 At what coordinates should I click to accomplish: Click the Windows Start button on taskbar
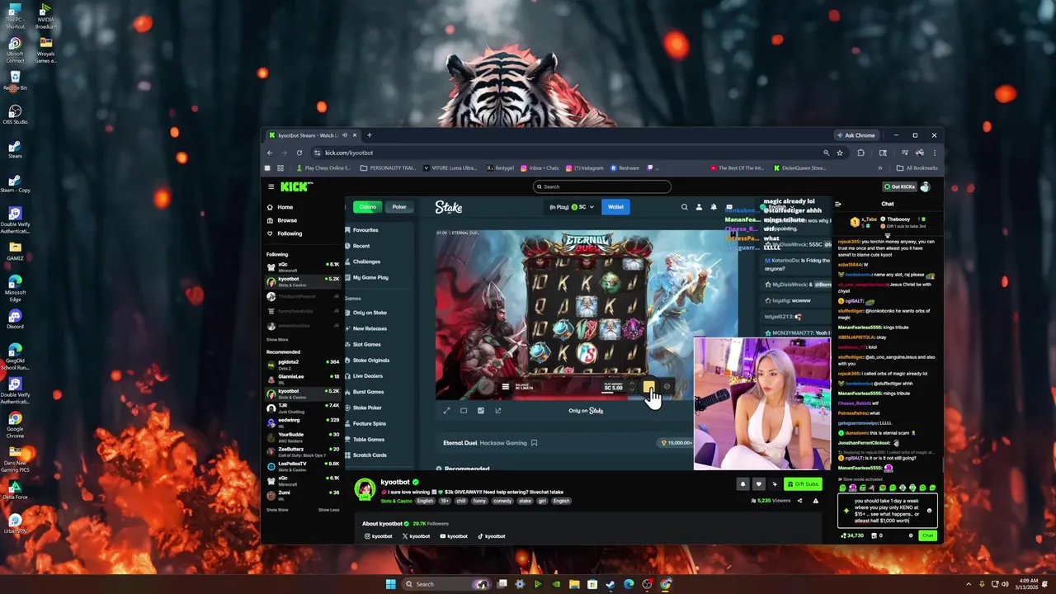[x=390, y=584]
